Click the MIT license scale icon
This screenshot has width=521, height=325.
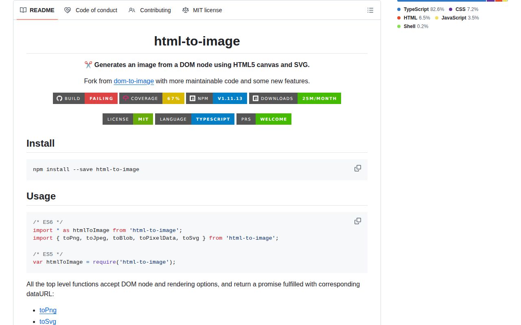point(186,10)
